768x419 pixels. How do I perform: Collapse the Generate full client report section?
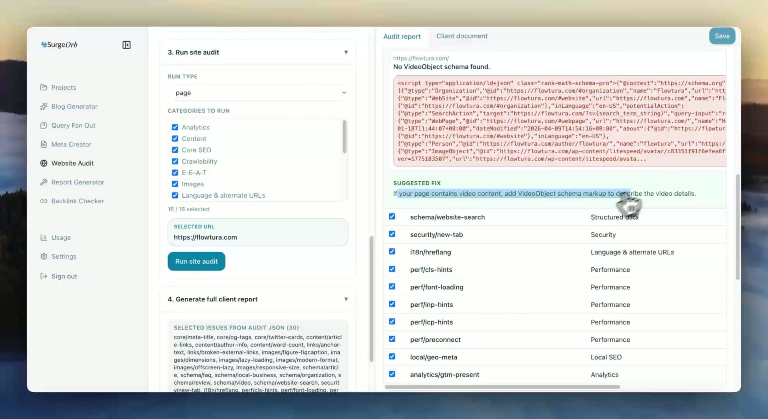[346, 299]
